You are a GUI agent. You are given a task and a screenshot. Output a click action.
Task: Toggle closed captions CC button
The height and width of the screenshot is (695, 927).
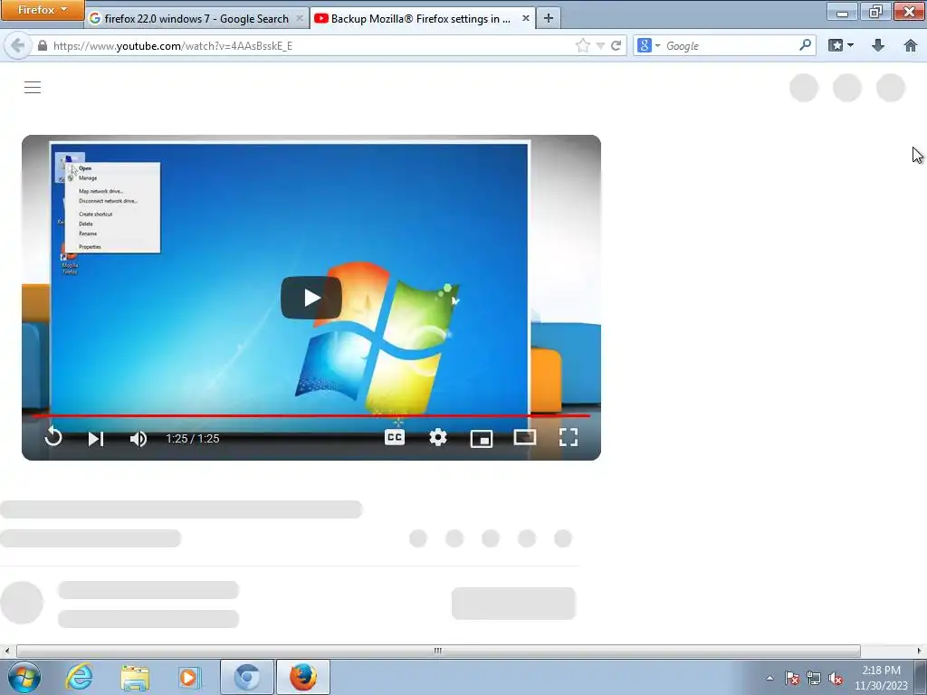tap(395, 437)
